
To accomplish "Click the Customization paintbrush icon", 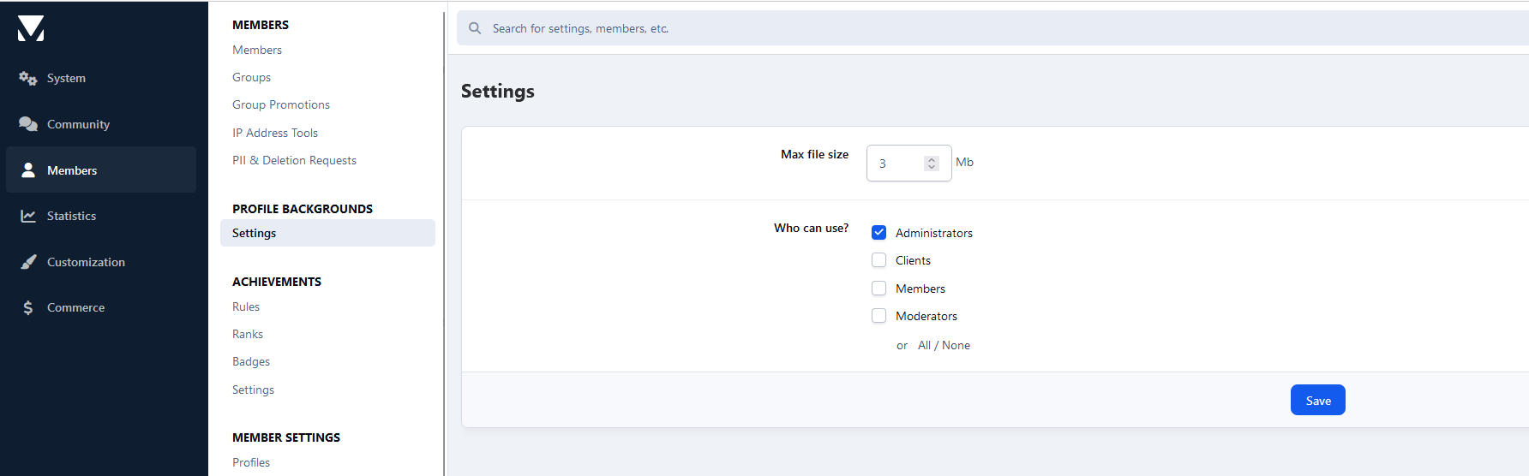I will (28, 262).
